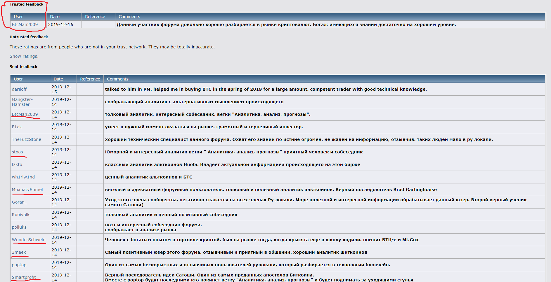The width and height of the screenshot is (551, 282).
Task: Click 'These ratings are from people' notice text
Action: pyautogui.click(x=112, y=47)
